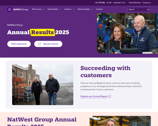Open the Sustainability navigation item

[x=53, y=9]
